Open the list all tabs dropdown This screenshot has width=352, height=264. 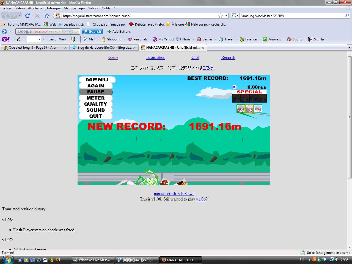point(350,48)
